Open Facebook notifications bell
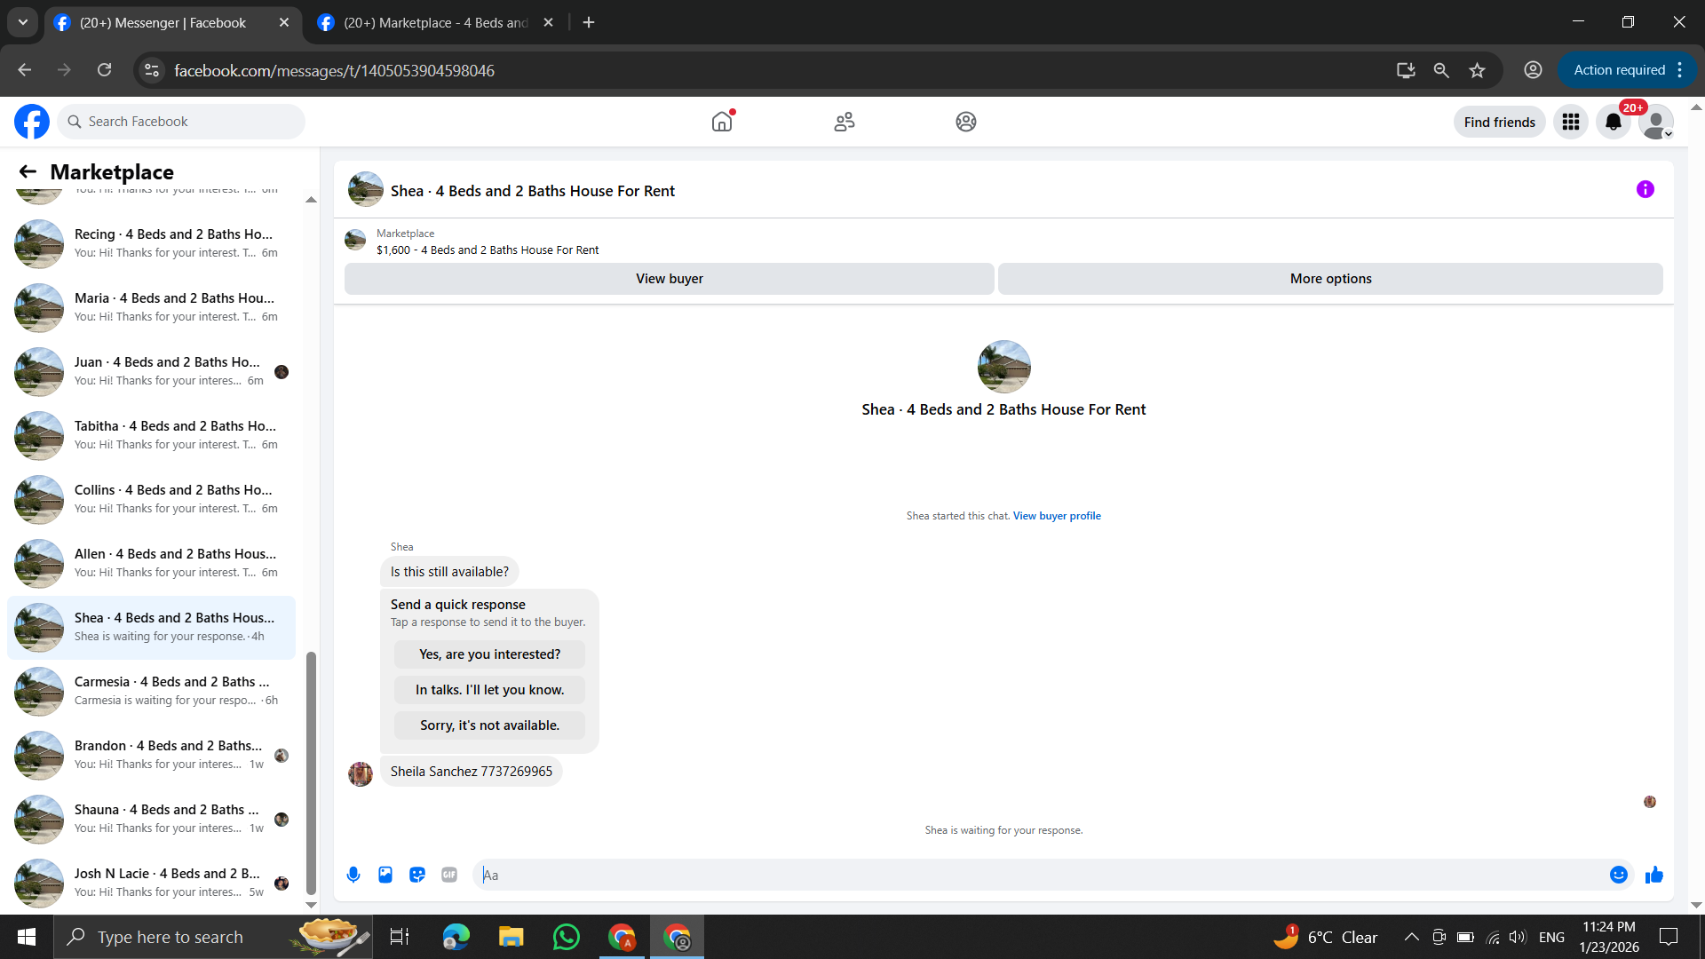The height and width of the screenshot is (959, 1705). point(1613,122)
